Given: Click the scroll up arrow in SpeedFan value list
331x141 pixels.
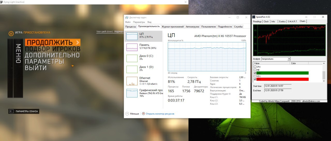Looking at the screenshot, I should pos(324,63).
